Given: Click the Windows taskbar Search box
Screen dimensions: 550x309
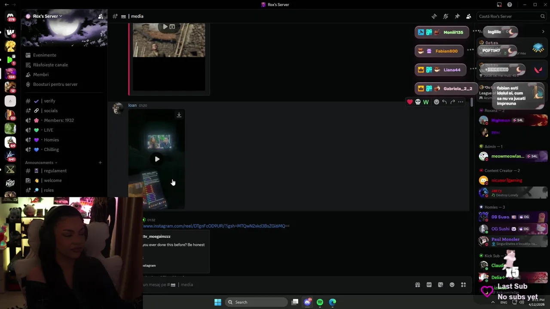Looking at the screenshot, I should [x=257, y=302].
